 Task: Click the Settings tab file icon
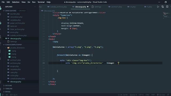pyautogui.click(x=93, y=7)
